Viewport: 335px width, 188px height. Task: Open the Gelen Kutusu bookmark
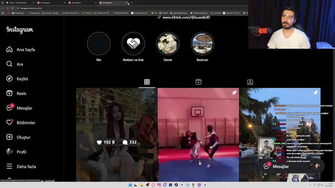point(71,13)
